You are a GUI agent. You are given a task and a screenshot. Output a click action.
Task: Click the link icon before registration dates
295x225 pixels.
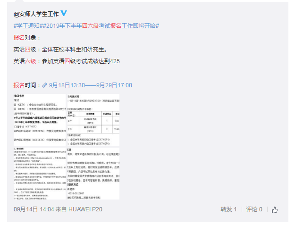45,85
